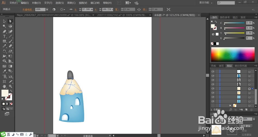
Task: Select the Zoom magnifier tool
Action: (x=10, y=86)
